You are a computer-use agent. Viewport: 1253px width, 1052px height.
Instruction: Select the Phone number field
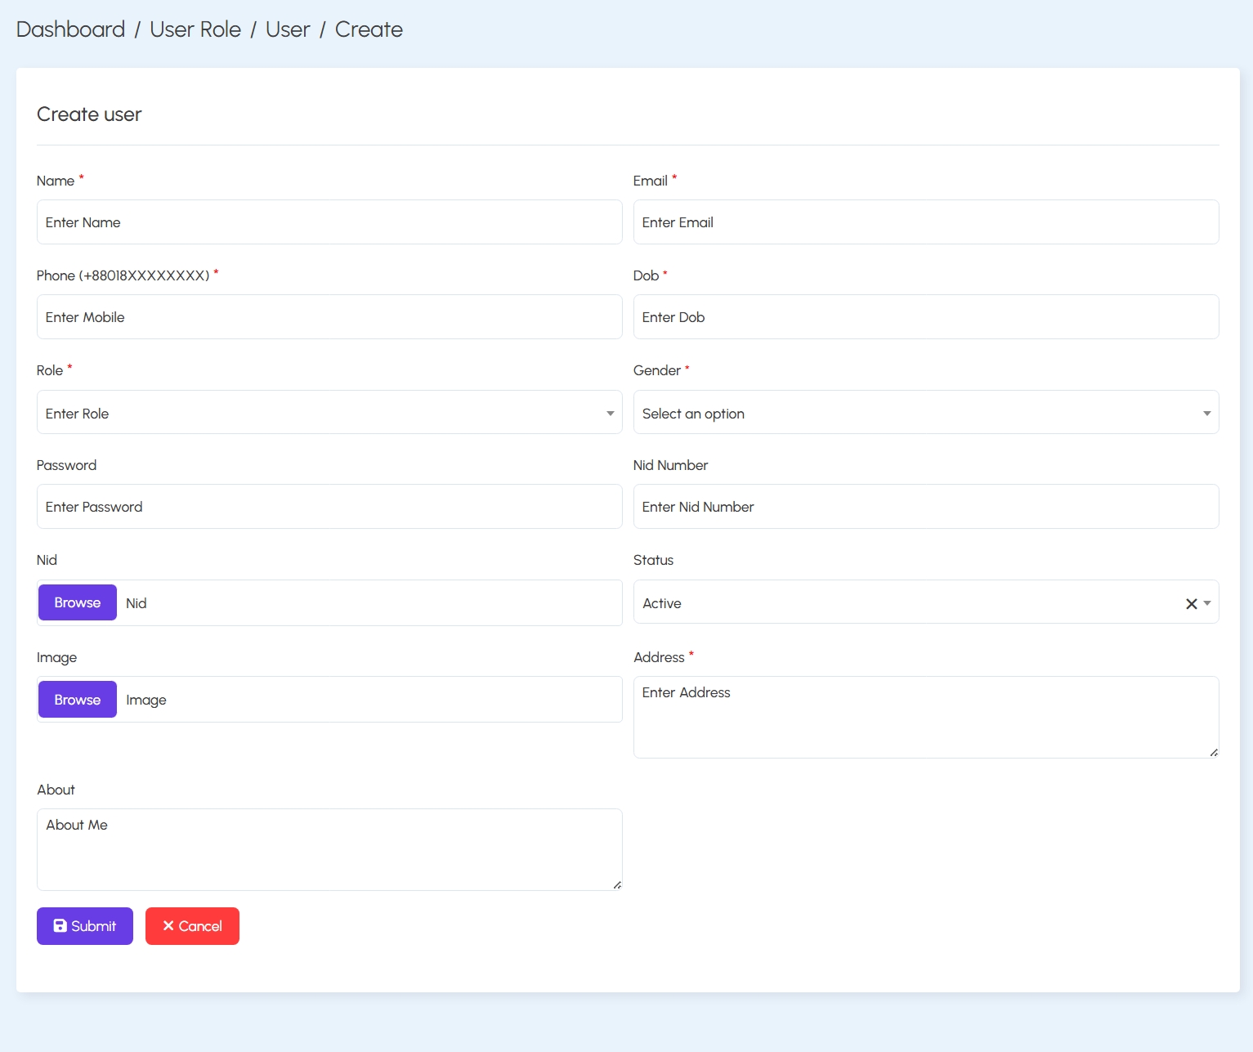[329, 317]
